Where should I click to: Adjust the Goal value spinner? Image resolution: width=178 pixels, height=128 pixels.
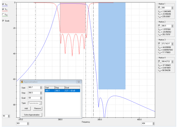pos(41,98)
